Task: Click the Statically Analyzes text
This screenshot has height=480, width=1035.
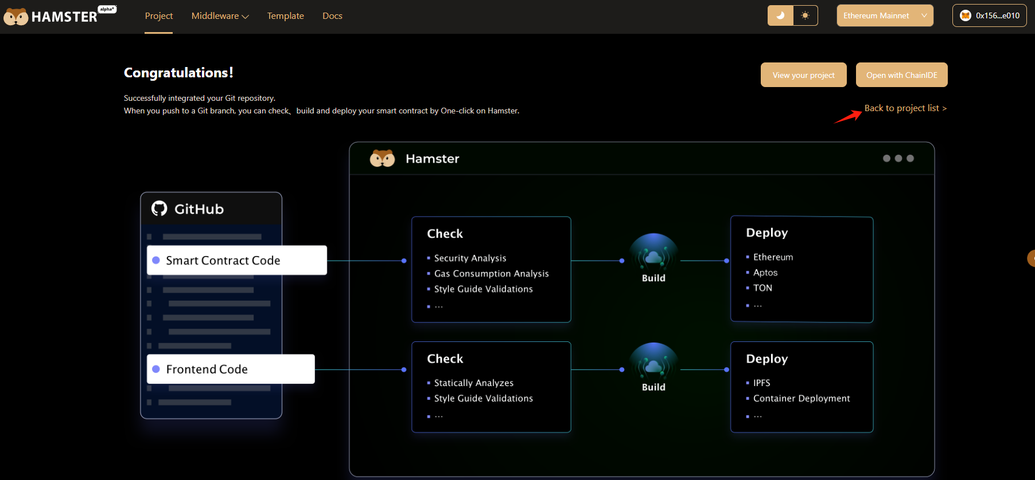Action: point(473,383)
